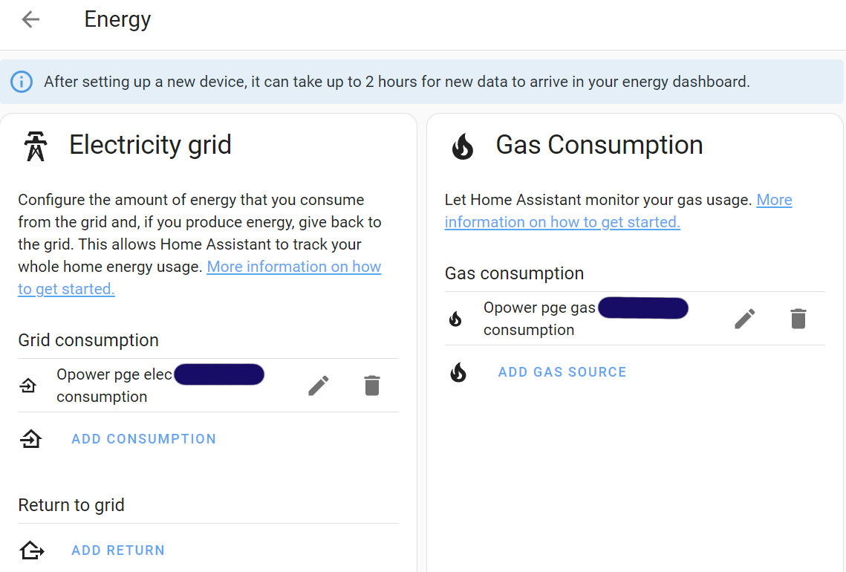Edit the Opower pge elec consumption source
846x572 pixels.
(318, 385)
